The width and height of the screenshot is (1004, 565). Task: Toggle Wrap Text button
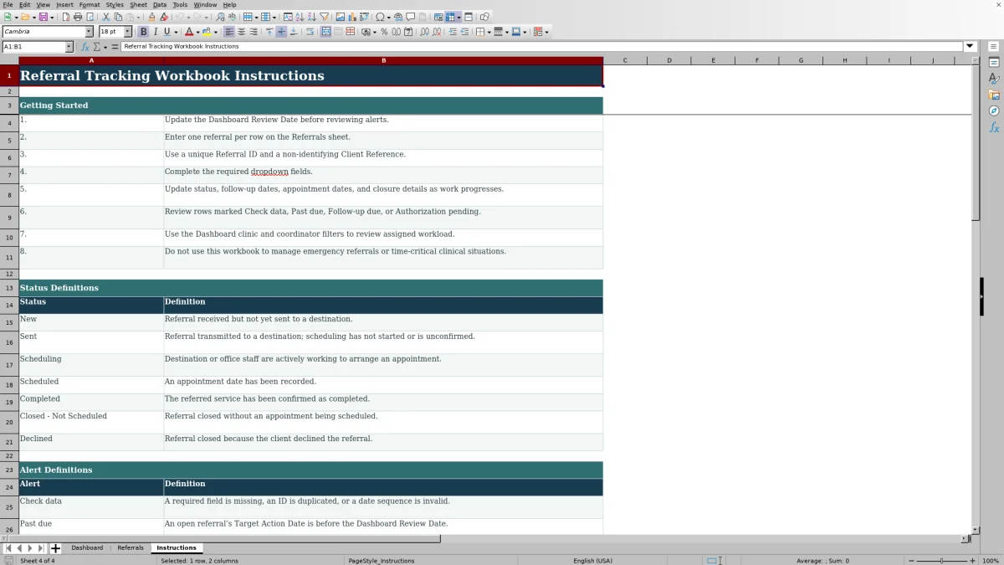click(x=310, y=32)
